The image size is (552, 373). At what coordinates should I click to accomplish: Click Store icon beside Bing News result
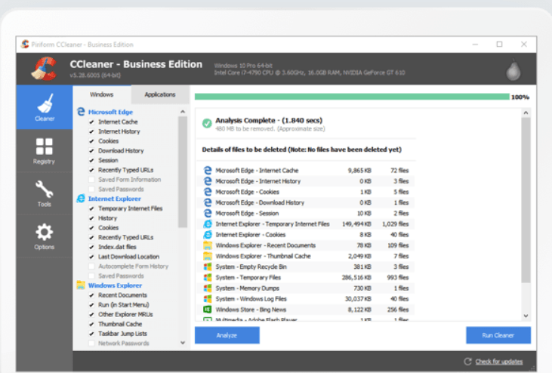(x=208, y=310)
